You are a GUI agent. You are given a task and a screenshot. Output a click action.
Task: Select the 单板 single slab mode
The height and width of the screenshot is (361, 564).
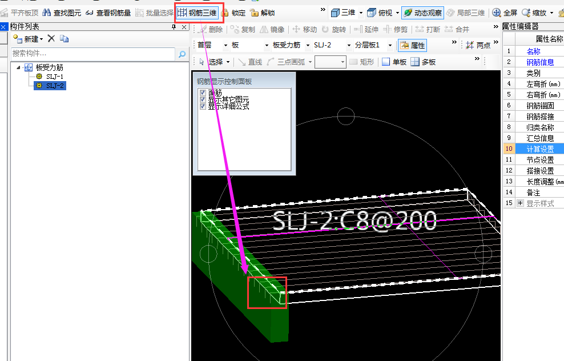[394, 62]
